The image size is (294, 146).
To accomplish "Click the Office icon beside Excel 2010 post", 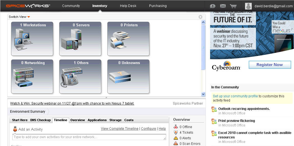I will (214, 133).
